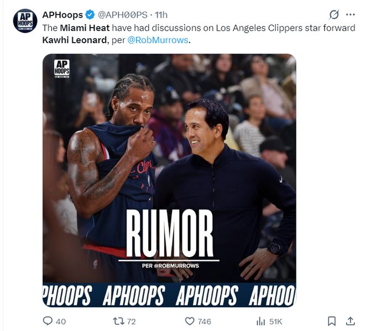
Task: Click the 51K views count
Action: pyautogui.click(x=275, y=322)
